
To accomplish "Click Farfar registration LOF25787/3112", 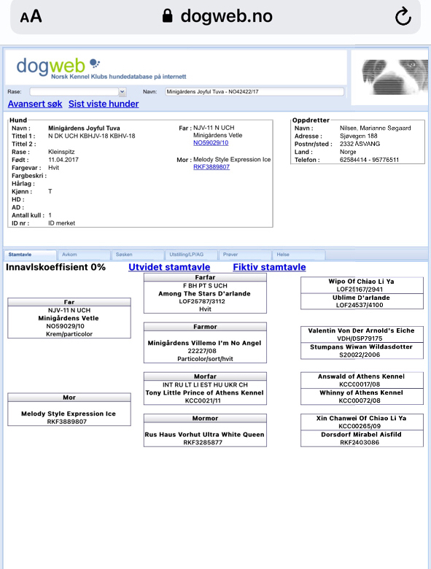I will pyautogui.click(x=202, y=301).
